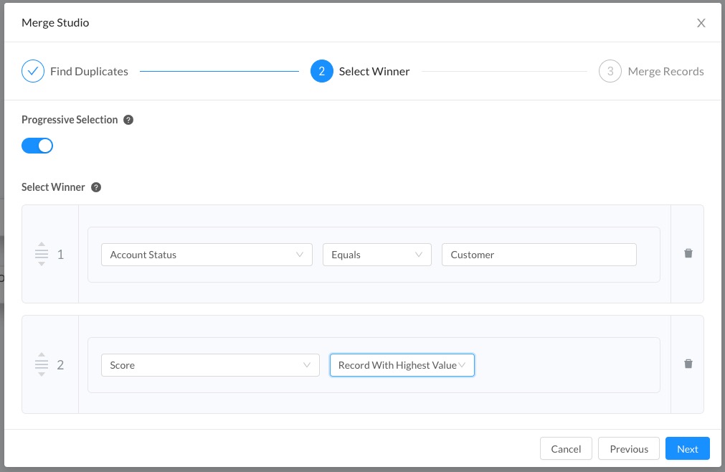Click the Merge Studio title text
The image size is (725, 472).
pos(55,23)
